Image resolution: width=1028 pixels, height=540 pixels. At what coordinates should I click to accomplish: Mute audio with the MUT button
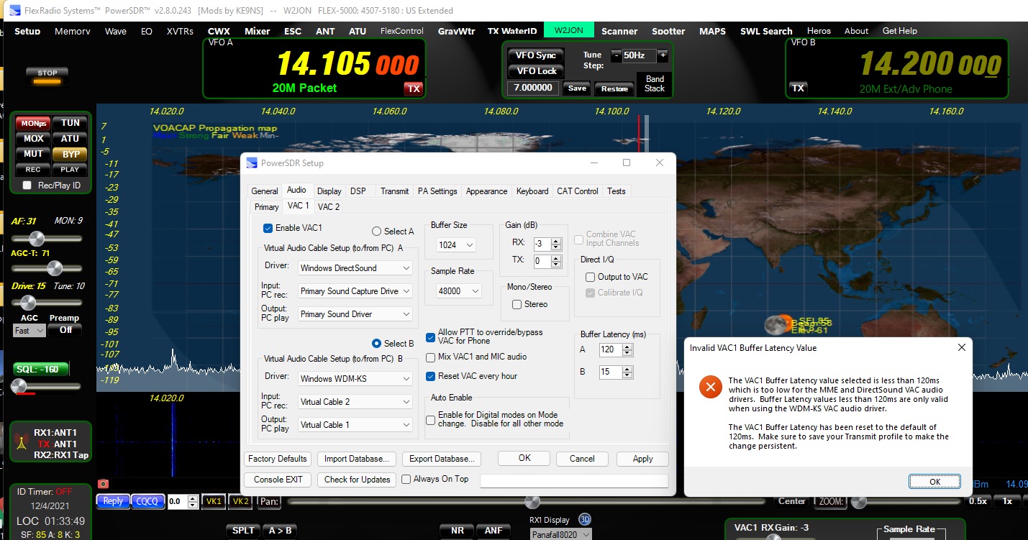pyautogui.click(x=33, y=154)
